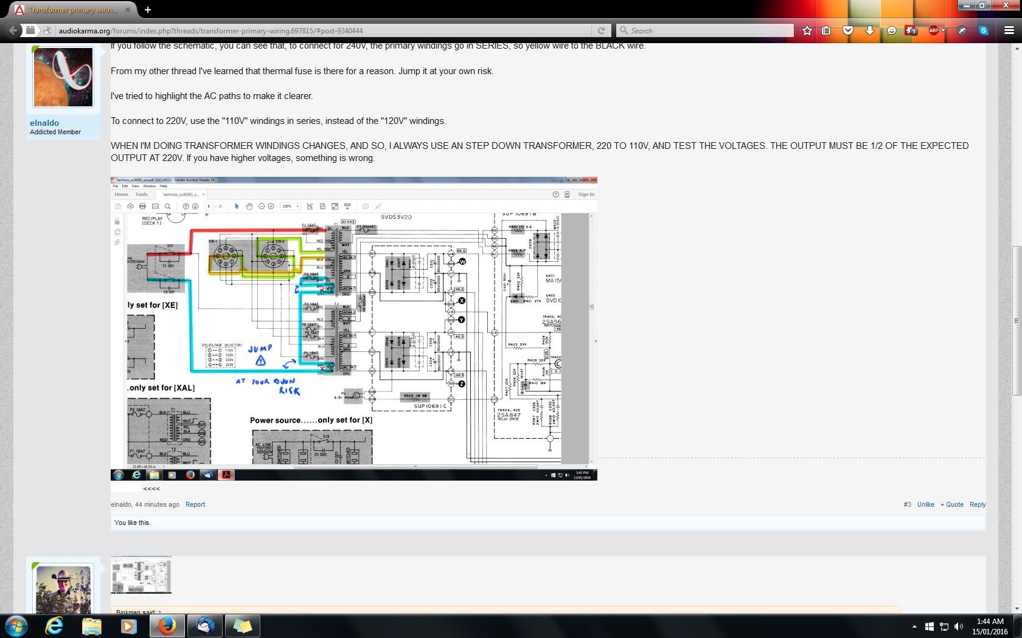Image resolution: width=1022 pixels, height=638 pixels.
Task: Bookmark this page with the star icon
Action: pyautogui.click(x=807, y=30)
